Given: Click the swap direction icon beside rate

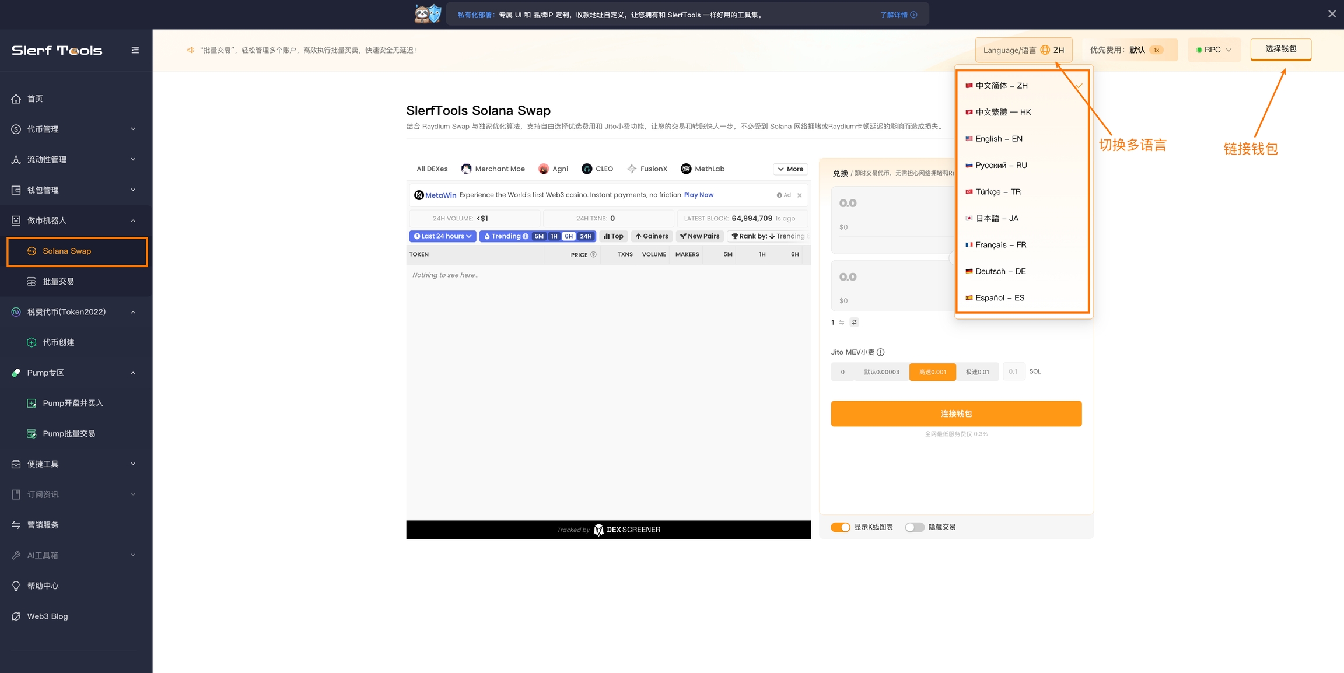Looking at the screenshot, I should pos(854,322).
